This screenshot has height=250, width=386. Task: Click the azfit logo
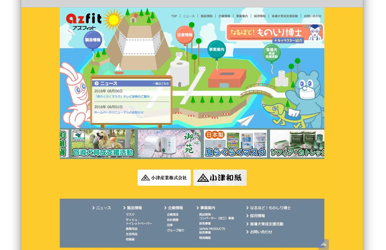[x=84, y=21]
